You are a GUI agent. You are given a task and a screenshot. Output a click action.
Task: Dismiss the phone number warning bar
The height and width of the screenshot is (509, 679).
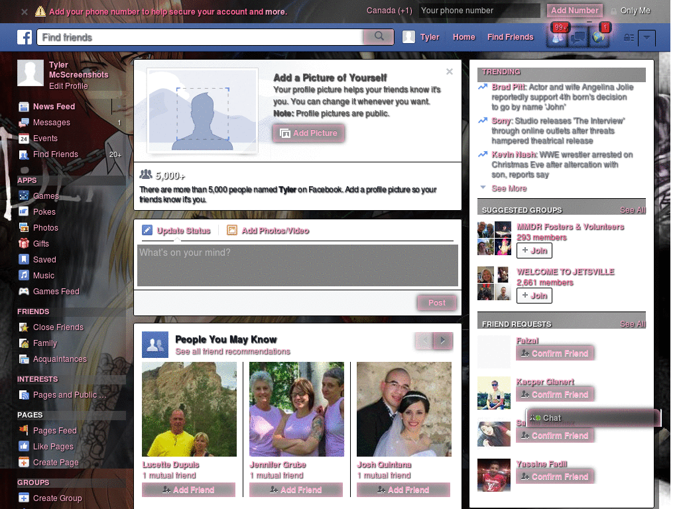point(25,12)
